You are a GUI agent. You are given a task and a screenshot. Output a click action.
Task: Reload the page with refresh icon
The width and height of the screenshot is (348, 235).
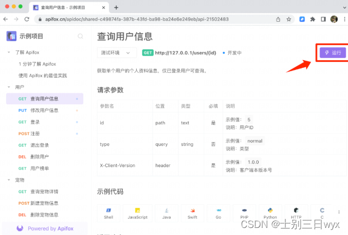pyautogui.click(x=27, y=19)
